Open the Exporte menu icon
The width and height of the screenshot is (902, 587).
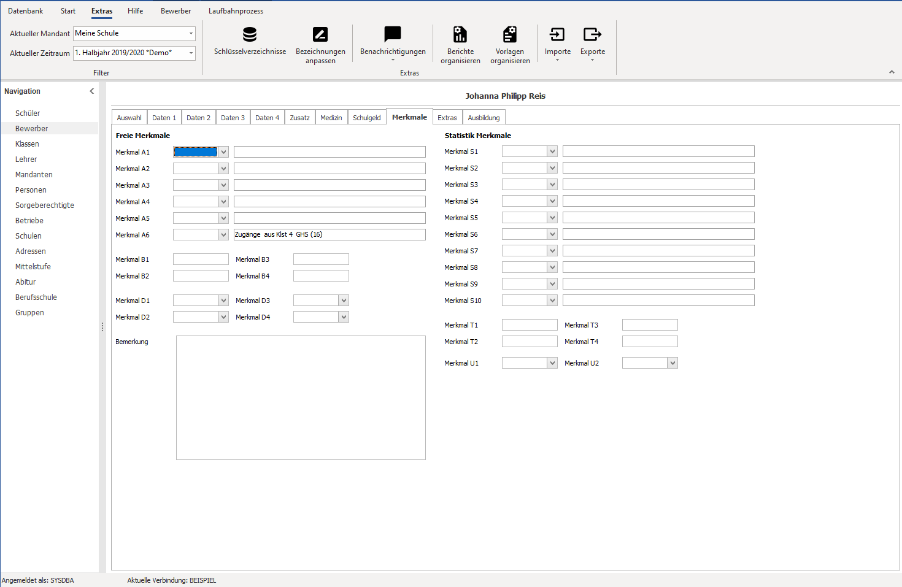point(593,34)
